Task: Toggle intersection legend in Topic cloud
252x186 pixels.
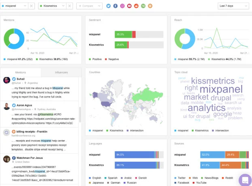Action: coord(220,131)
